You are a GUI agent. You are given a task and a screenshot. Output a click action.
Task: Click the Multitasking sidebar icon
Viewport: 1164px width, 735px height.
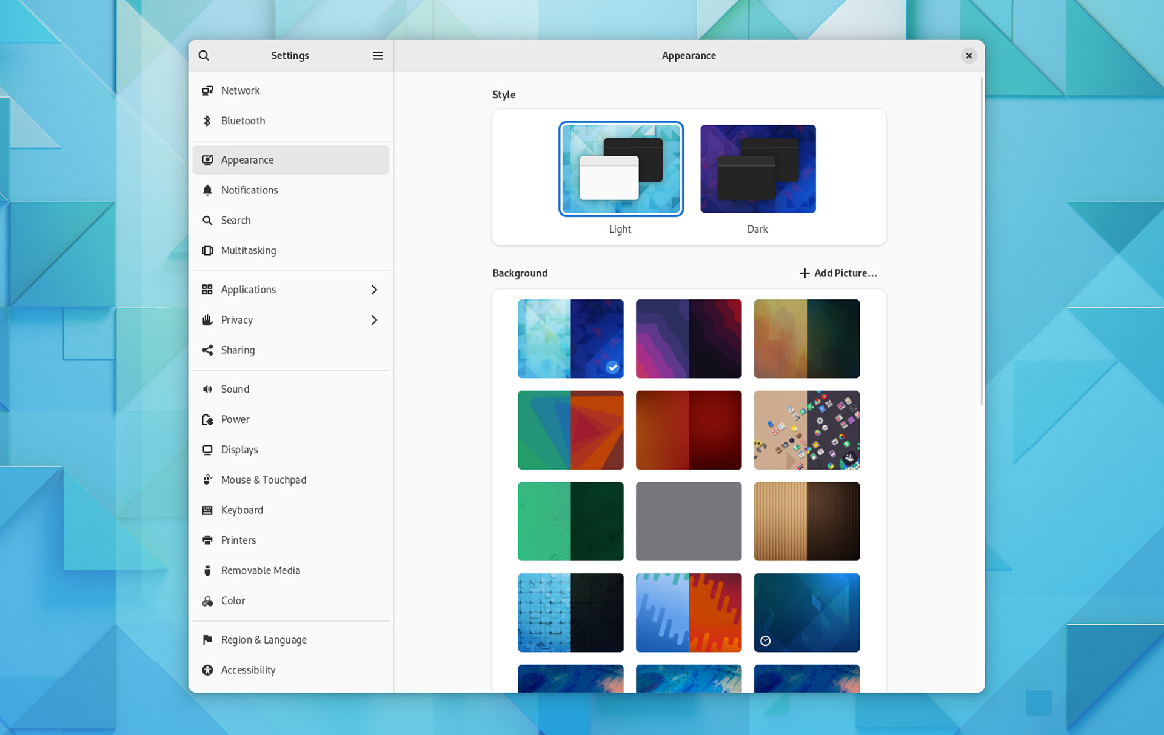(x=207, y=251)
